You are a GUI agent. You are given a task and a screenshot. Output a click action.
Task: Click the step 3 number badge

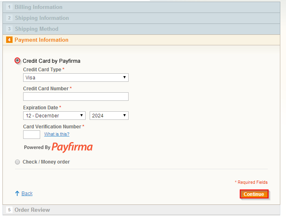9,29
